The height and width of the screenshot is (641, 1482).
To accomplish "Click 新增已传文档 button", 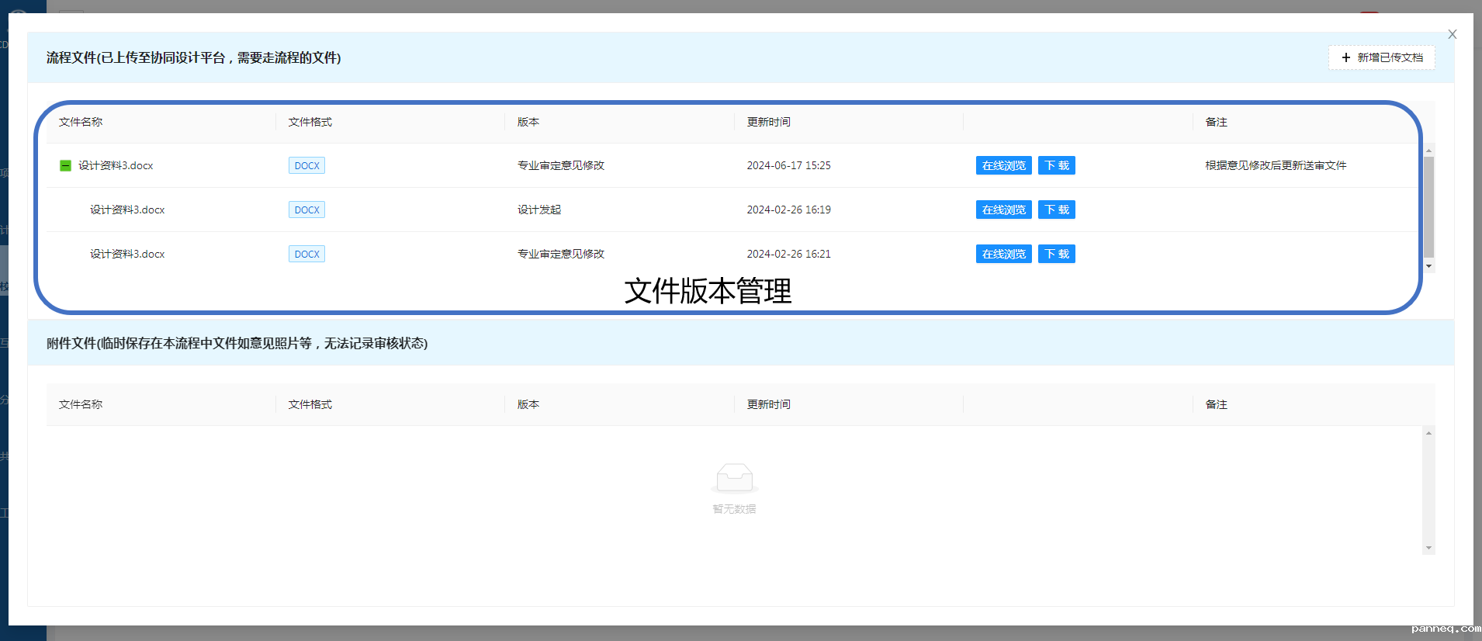I will tap(1381, 57).
